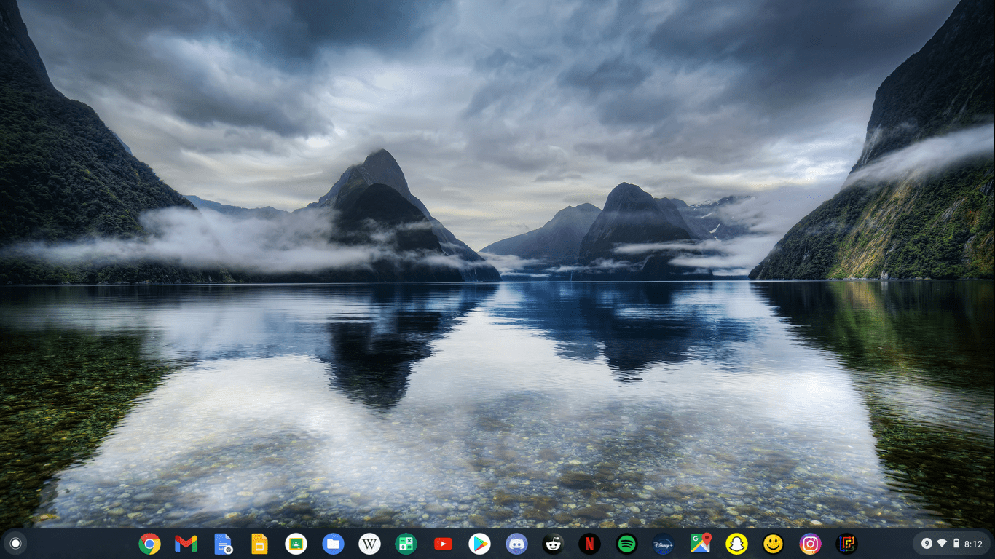The height and width of the screenshot is (559, 995).
Task: Open Google Slides
Action: tap(259, 544)
